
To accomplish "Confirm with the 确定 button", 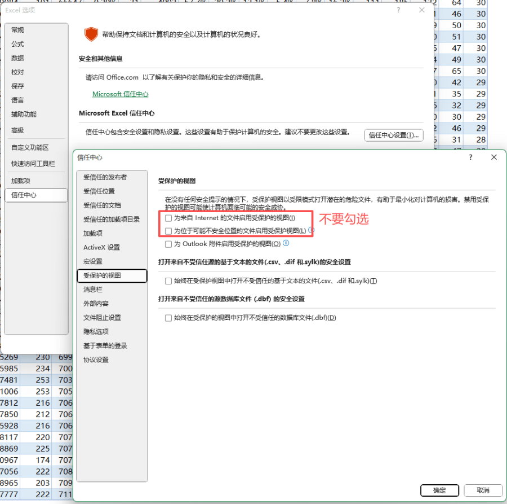I will pos(439,490).
